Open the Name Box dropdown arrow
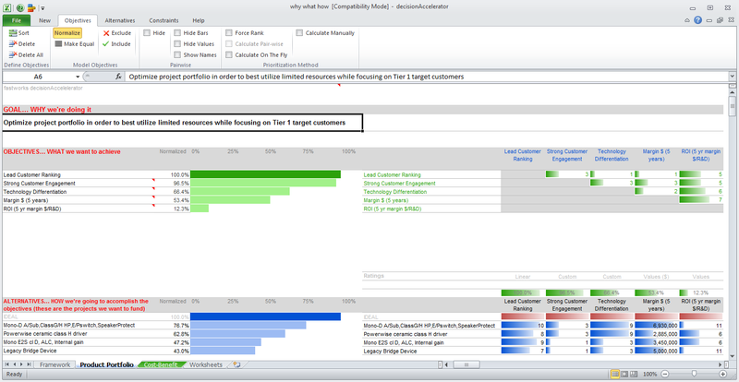Screen dimensions: 739x382 (78, 77)
